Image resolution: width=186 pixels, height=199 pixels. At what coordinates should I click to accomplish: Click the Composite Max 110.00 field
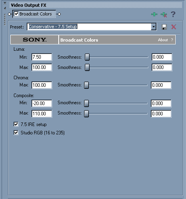point(42,114)
